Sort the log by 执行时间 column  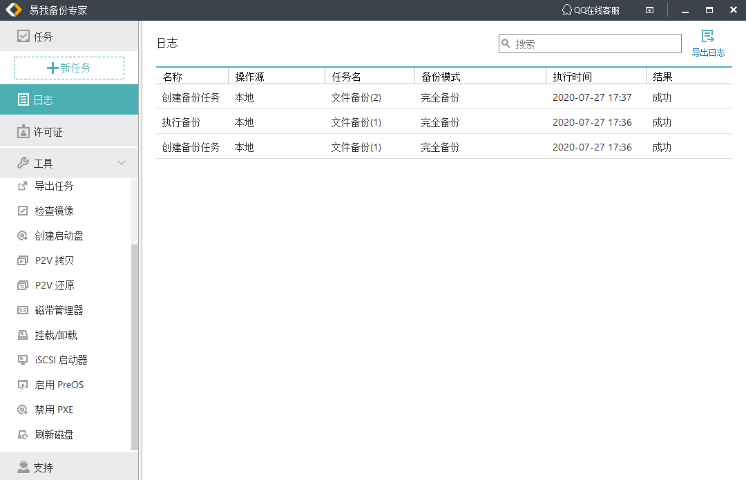(572, 77)
